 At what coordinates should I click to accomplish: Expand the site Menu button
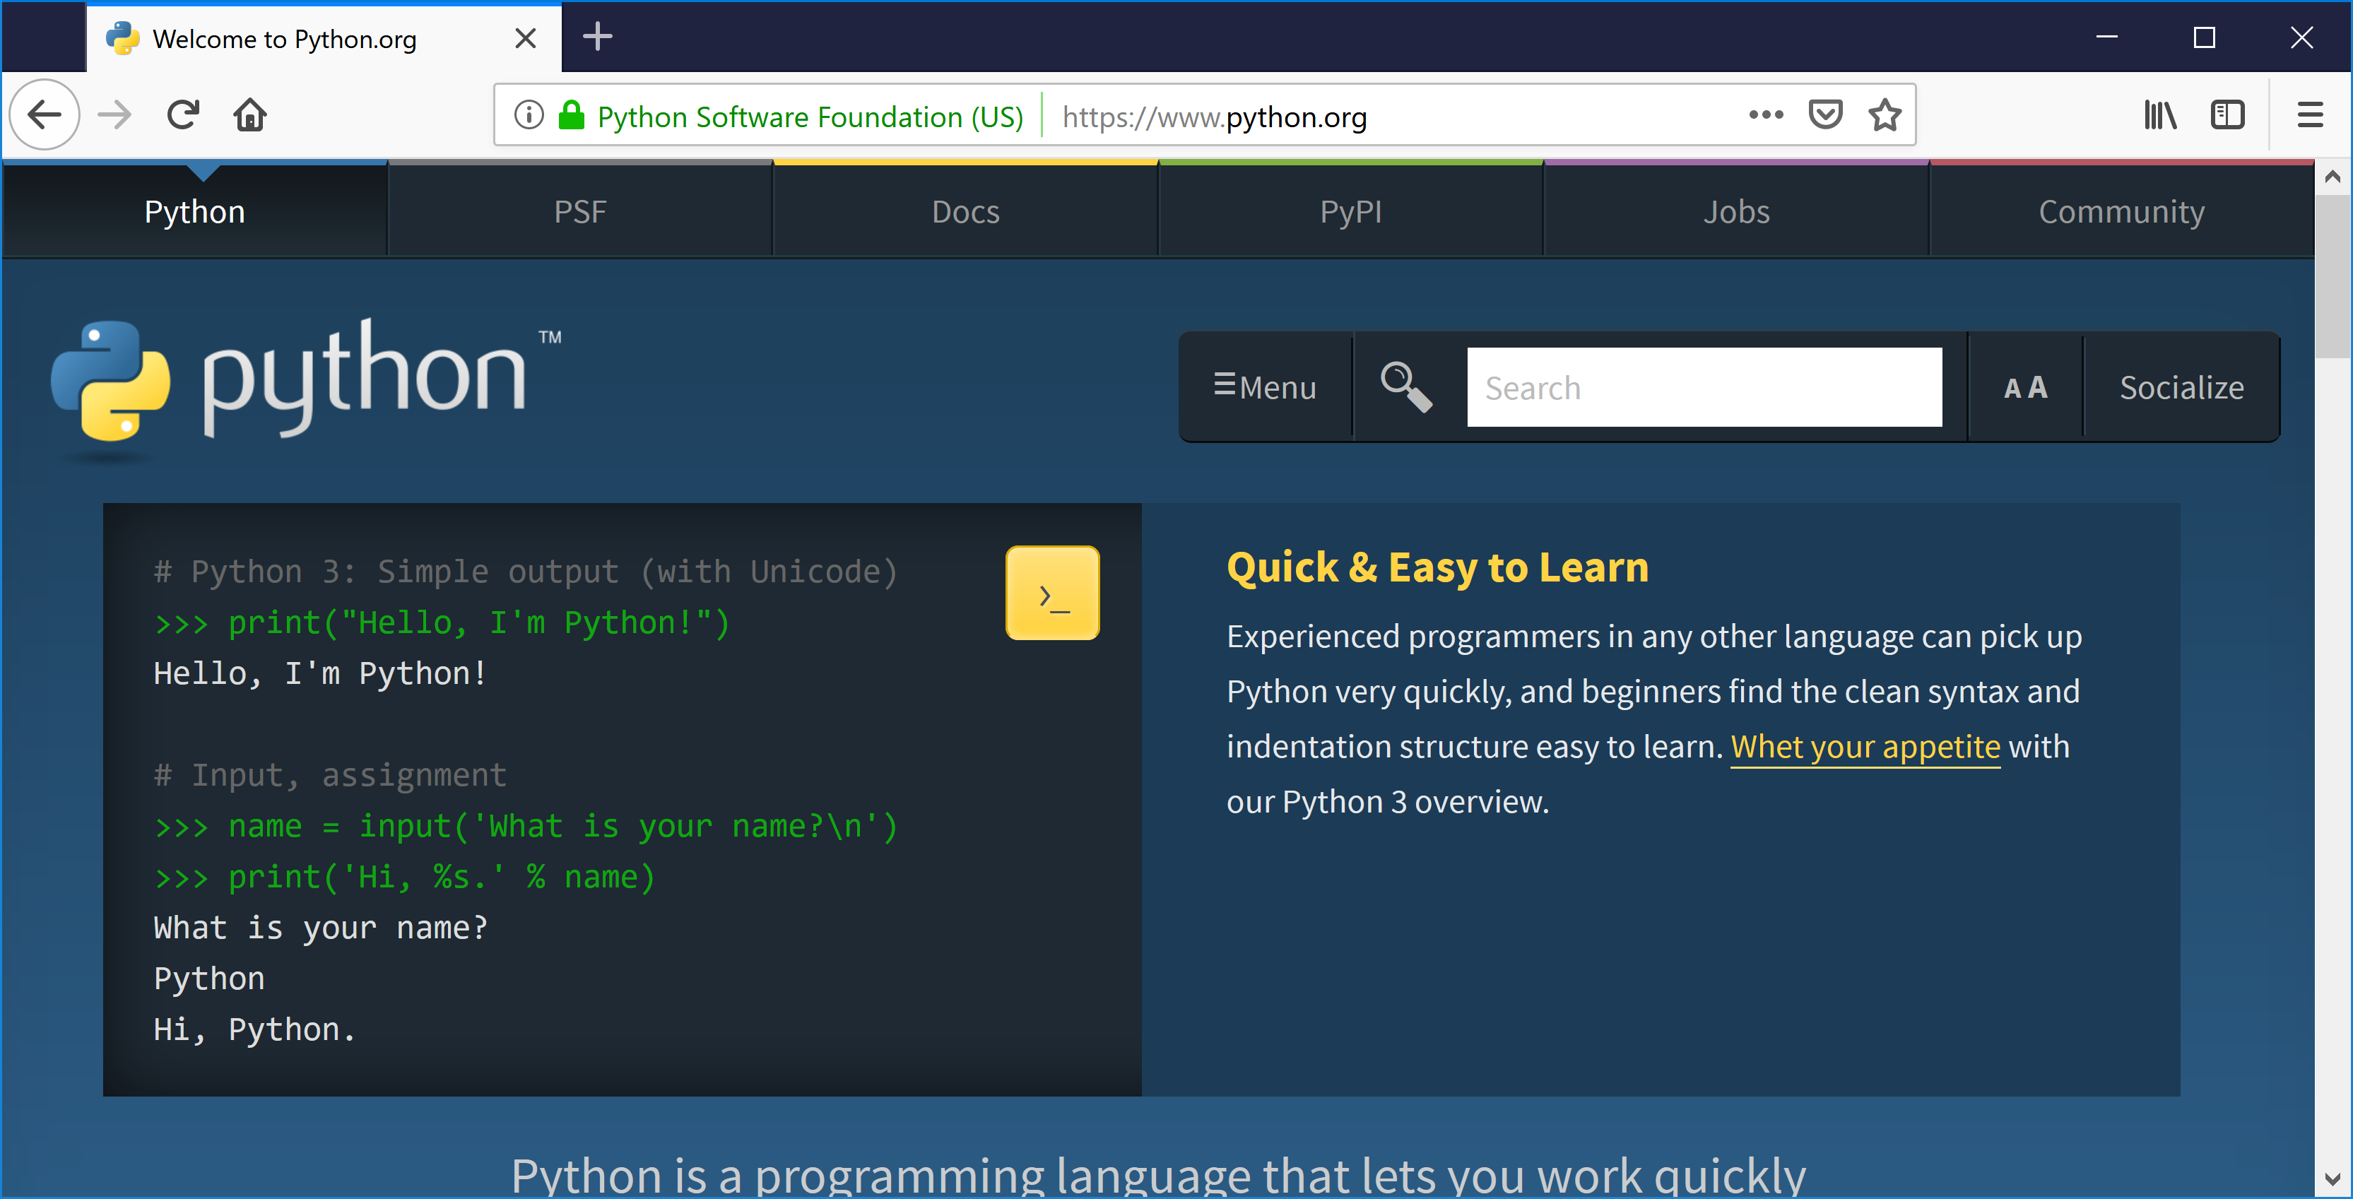(x=1265, y=387)
